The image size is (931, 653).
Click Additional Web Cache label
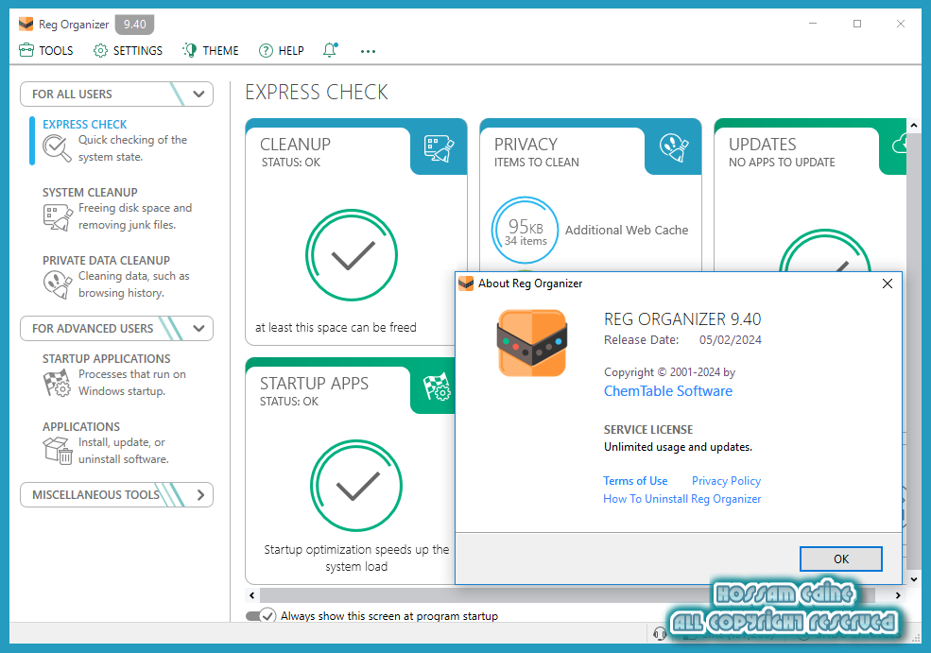[x=627, y=230]
